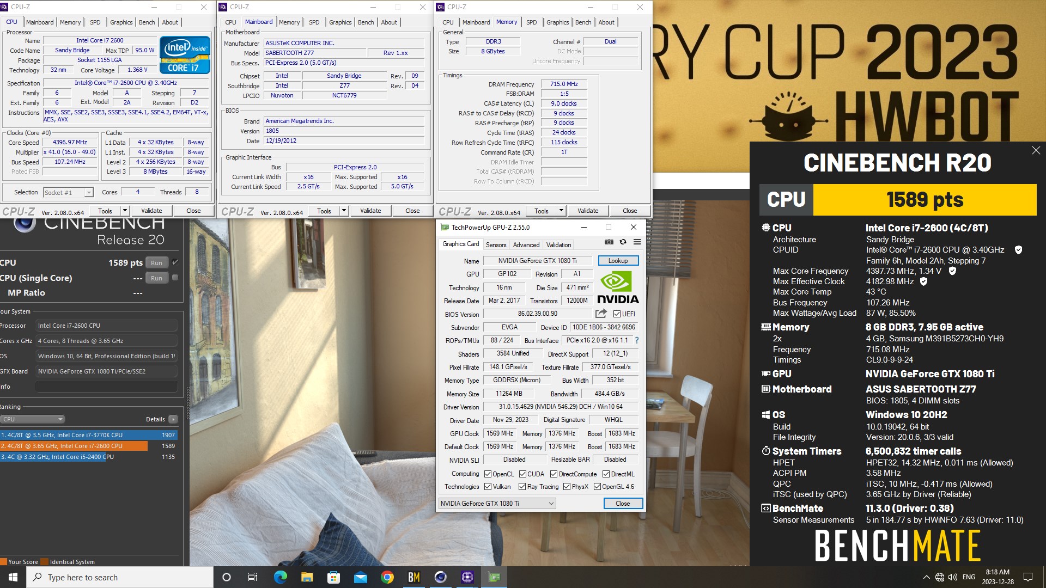
Task: Click the Lookup button in GPU-Z
Action: tap(618, 261)
